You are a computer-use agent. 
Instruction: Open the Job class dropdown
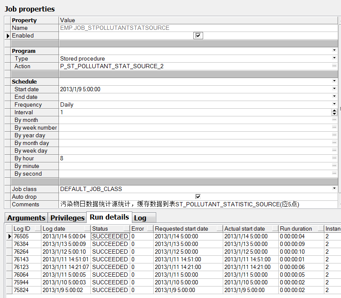334,189
